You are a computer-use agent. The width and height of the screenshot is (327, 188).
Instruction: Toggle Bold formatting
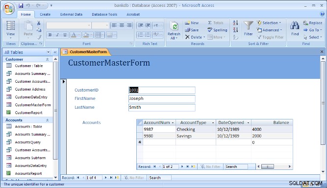pyautogui.click(x=50, y=35)
